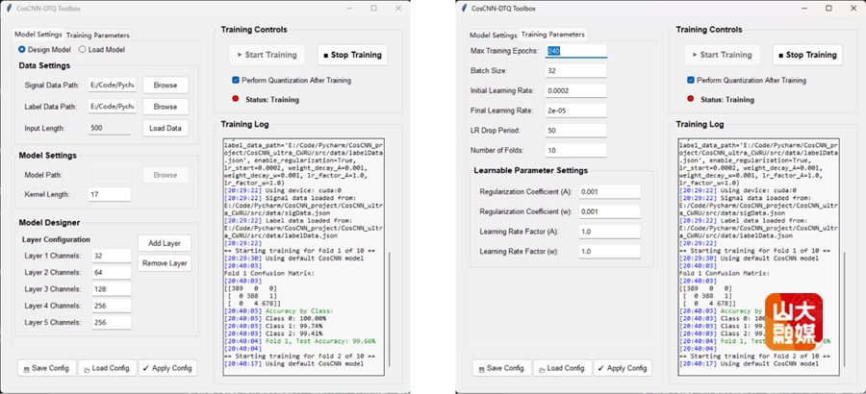This screenshot has width=866, height=394.
Task: Click red training status indicator in right window
Action: point(690,99)
